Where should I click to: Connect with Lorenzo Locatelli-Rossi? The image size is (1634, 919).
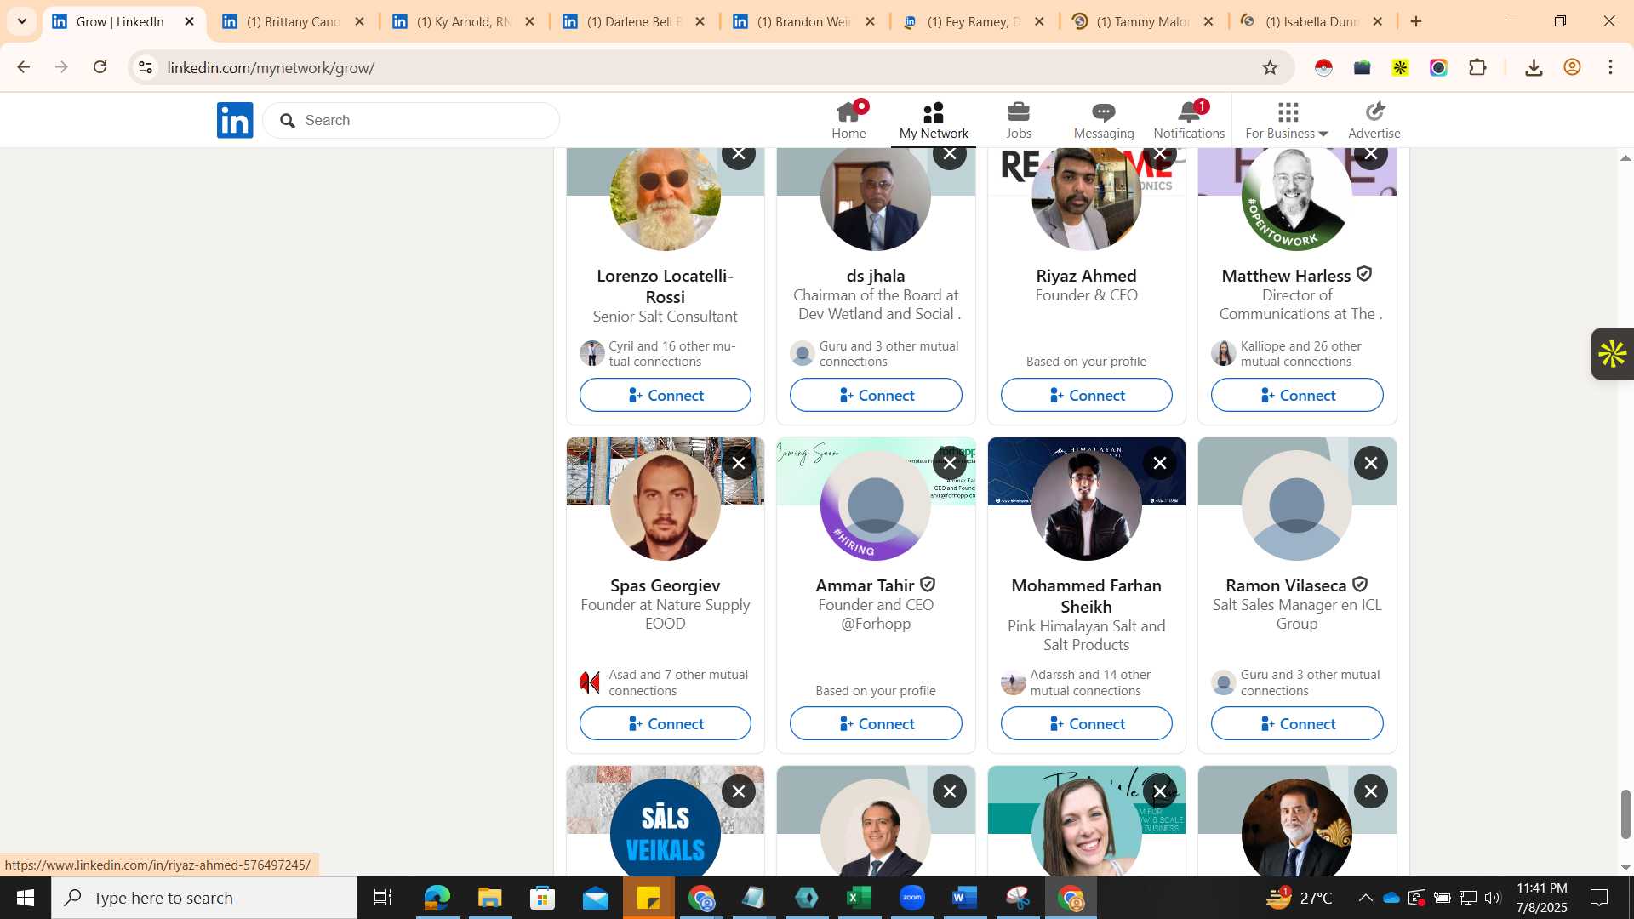(x=666, y=395)
